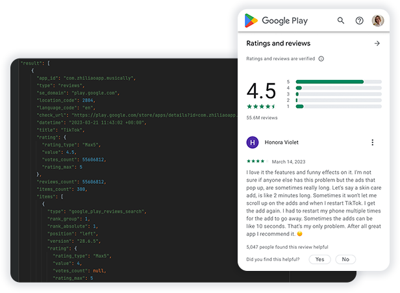Click the location_code value 2804

(x=88, y=100)
